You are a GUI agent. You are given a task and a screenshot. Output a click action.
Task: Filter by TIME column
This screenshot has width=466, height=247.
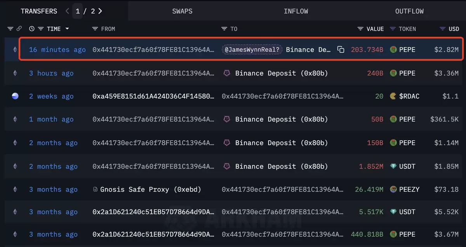[x=41, y=29]
